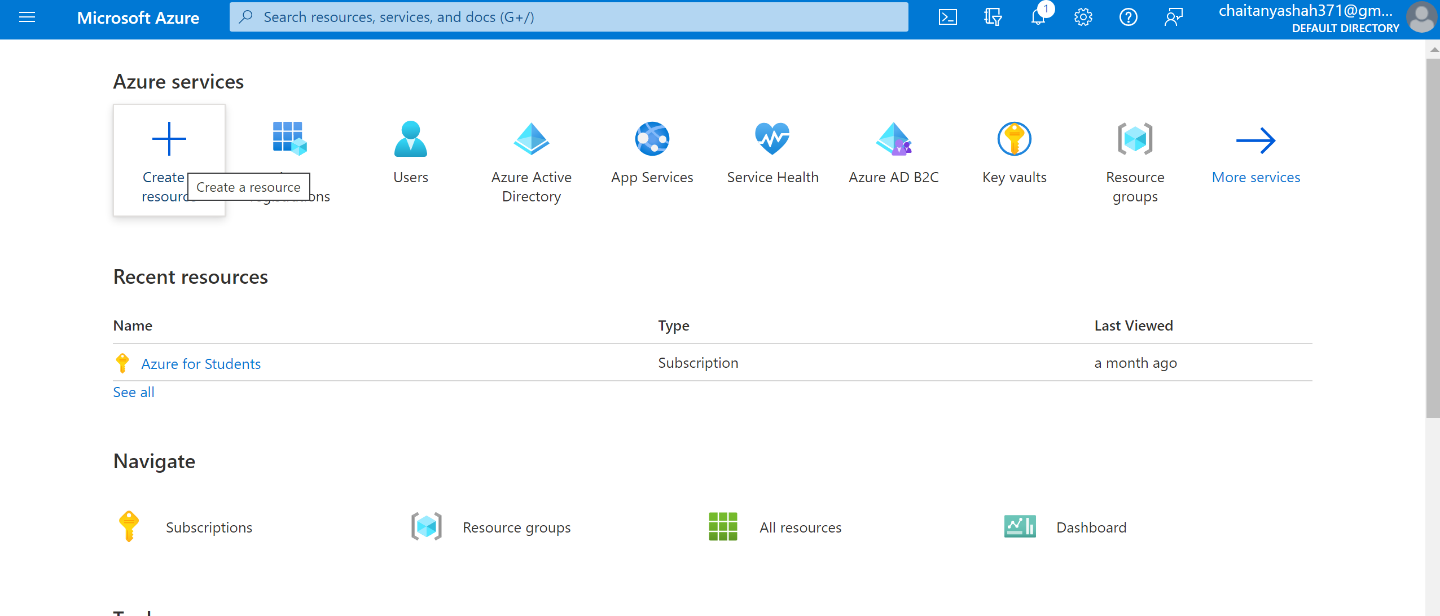Open the directory and subscription filter

[992, 17]
